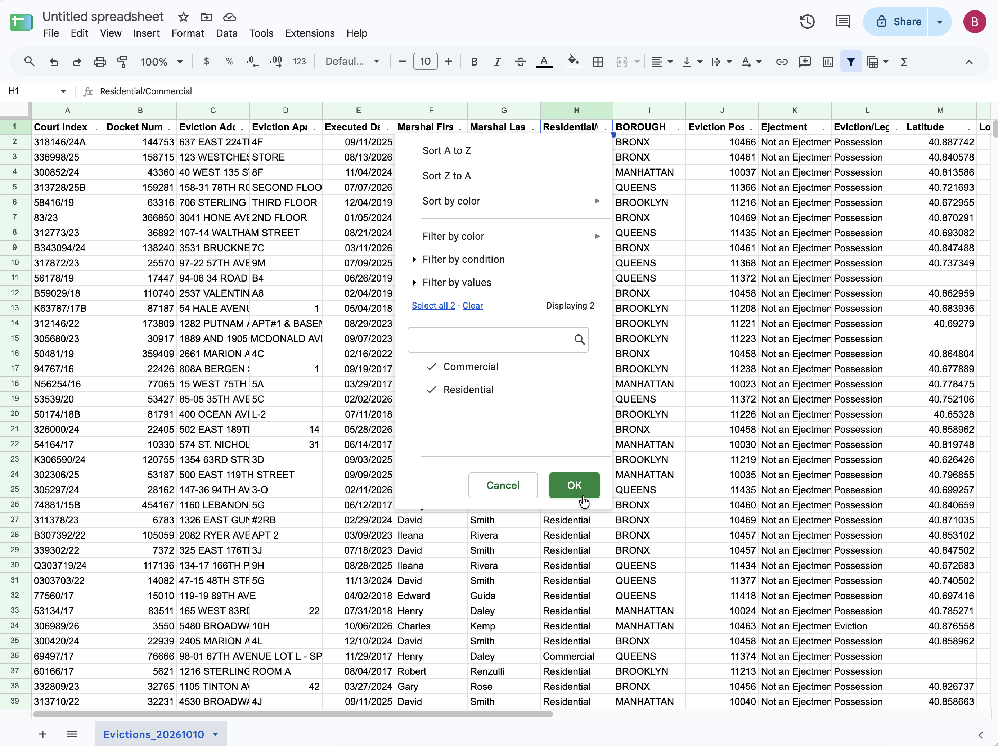Open the Sort by color submenu
998x746 pixels.
(511, 201)
